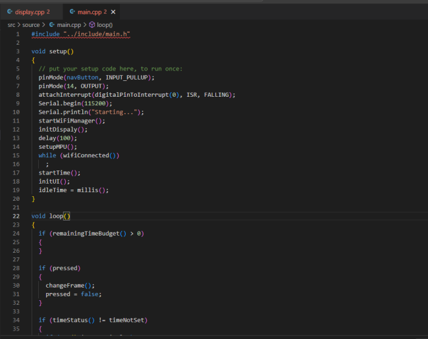
Task: Open the src breadcrumb folder dropdown
Action: (x=11, y=24)
